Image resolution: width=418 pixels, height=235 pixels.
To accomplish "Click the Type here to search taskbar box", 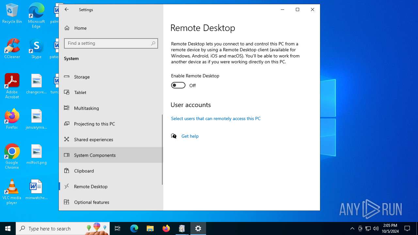I will (x=63, y=228).
